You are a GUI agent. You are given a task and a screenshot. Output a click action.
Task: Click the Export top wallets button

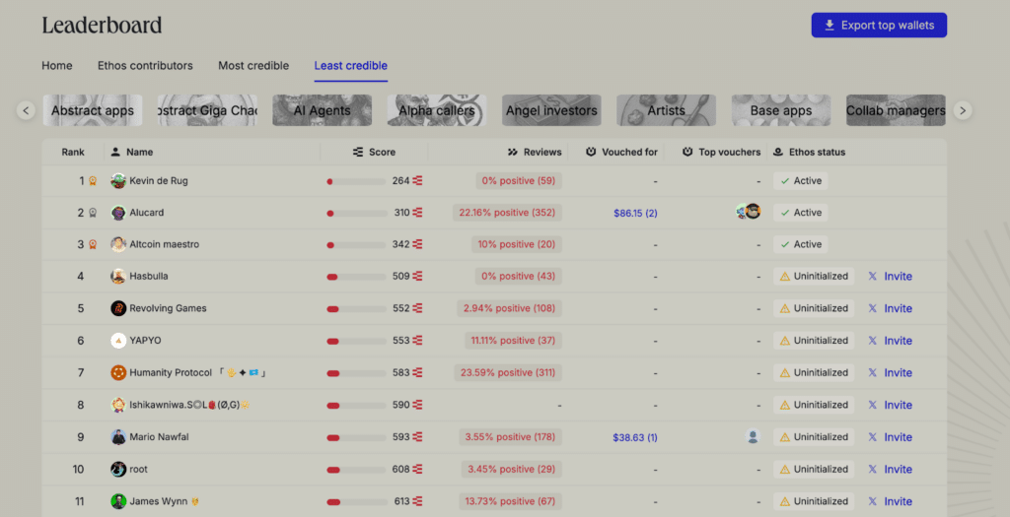(879, 25)
